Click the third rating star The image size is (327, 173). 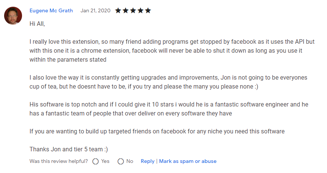pos(133,10)
